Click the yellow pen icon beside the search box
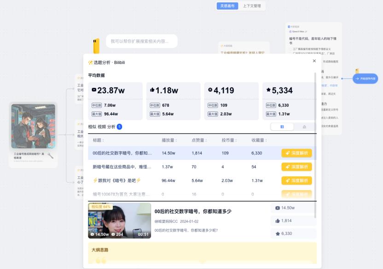Viewport: 383px width, 269px height. click(96, 41)
